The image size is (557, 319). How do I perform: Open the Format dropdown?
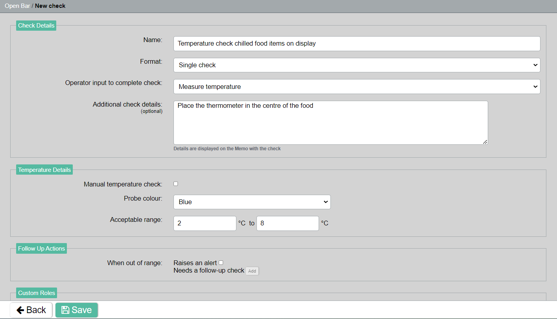coord(356,65)
